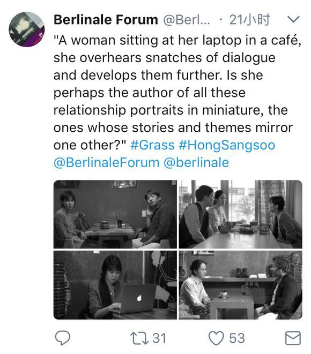Click the reply speech bubble icon

point(63,338)
